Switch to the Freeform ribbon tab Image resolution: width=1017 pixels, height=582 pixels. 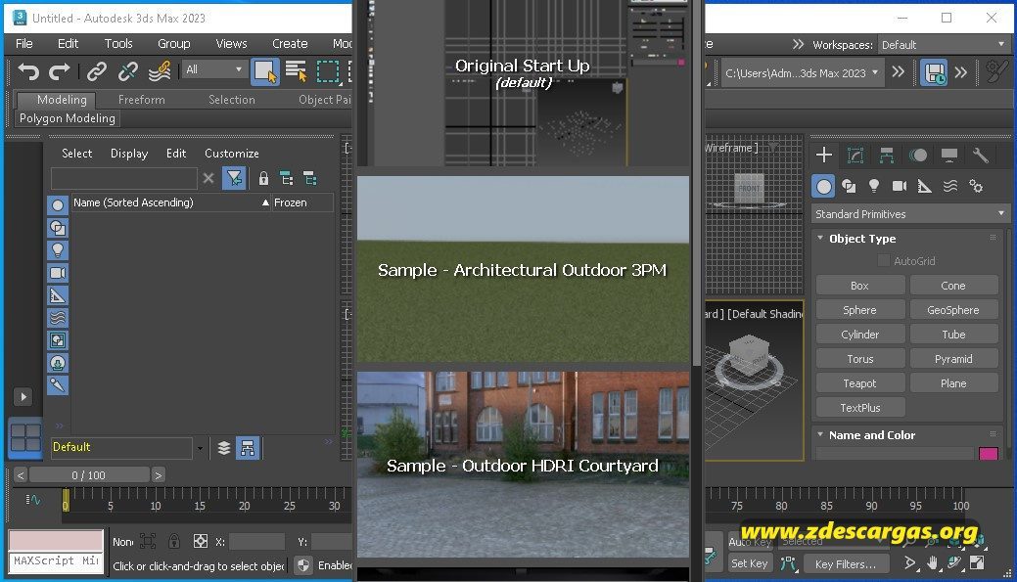(141, 99)
